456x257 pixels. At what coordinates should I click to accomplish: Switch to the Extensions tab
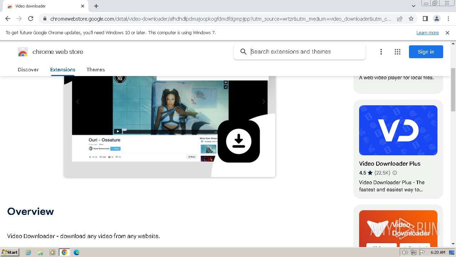pos(63,70)
